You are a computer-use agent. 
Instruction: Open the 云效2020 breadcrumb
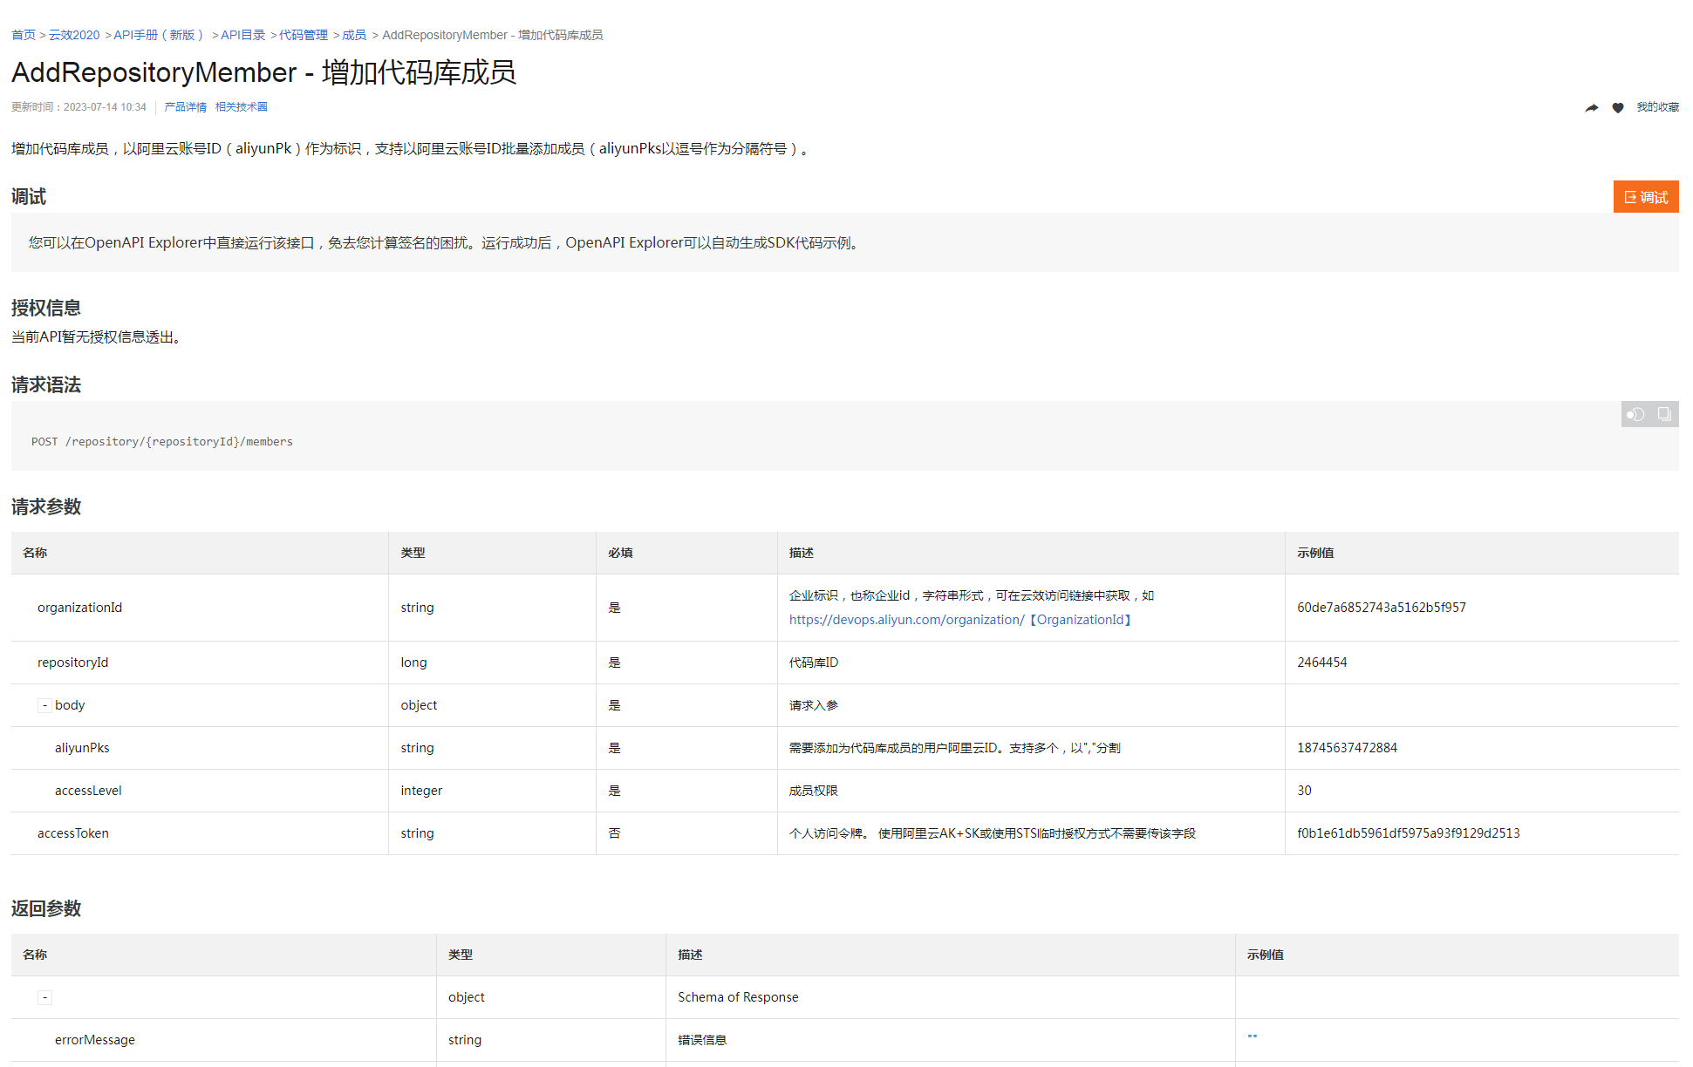[x=74, y=35]
